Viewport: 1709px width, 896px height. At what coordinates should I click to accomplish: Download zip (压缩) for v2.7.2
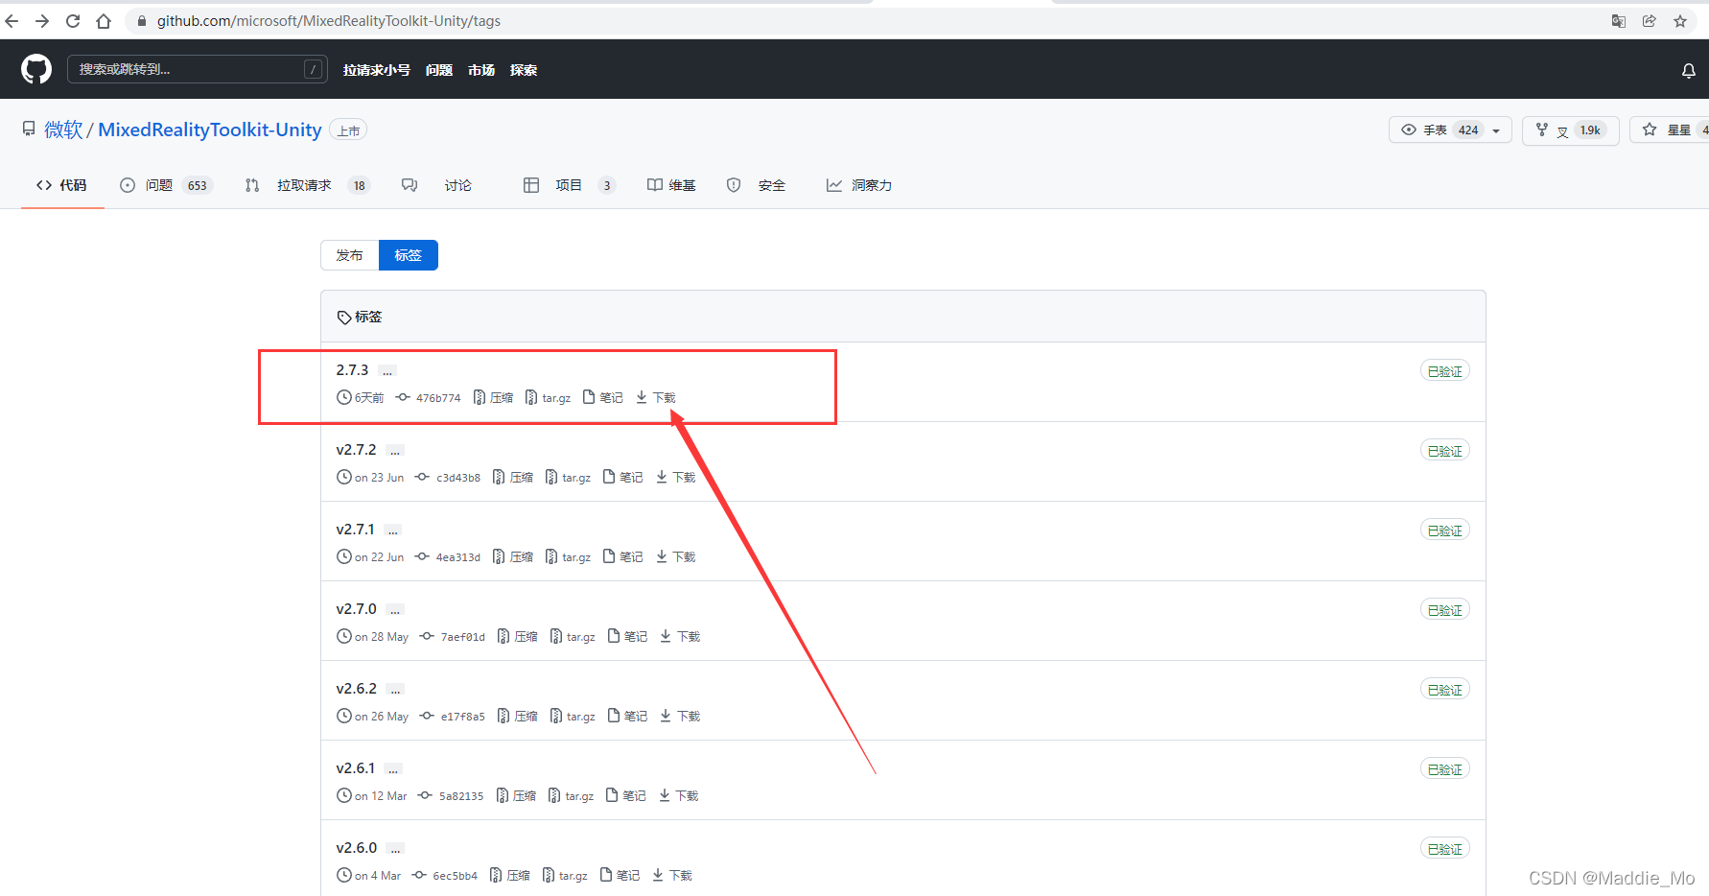tap(513, 478)
